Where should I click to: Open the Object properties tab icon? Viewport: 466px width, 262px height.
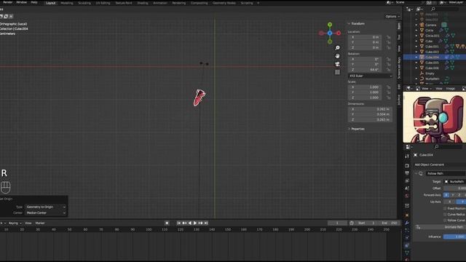click(407, 215)
